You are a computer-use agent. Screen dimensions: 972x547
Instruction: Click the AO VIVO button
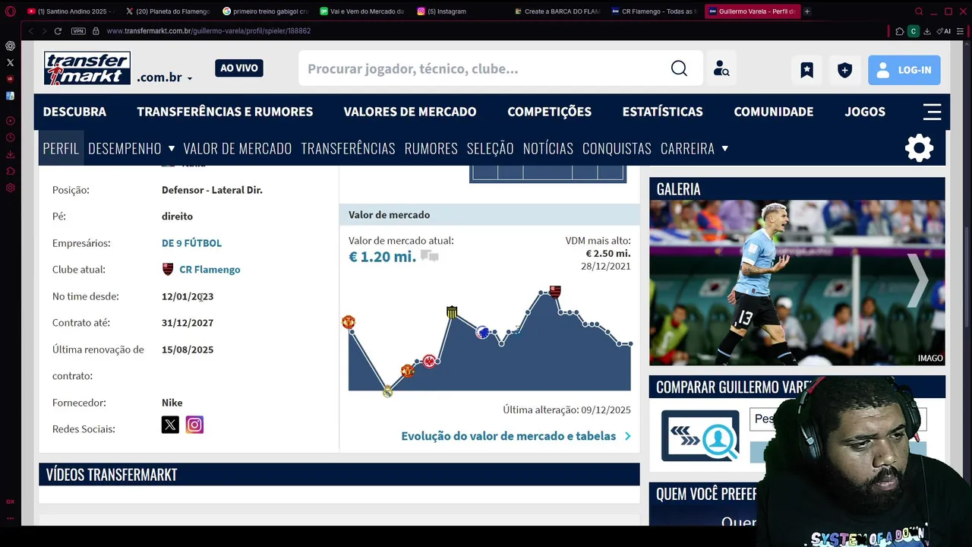[x=239, y=68]
